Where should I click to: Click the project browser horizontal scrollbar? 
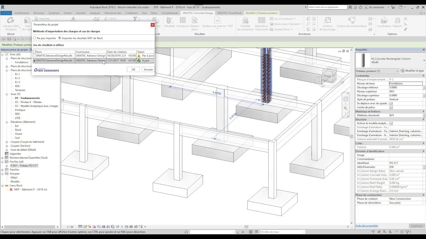pos(30,227)
